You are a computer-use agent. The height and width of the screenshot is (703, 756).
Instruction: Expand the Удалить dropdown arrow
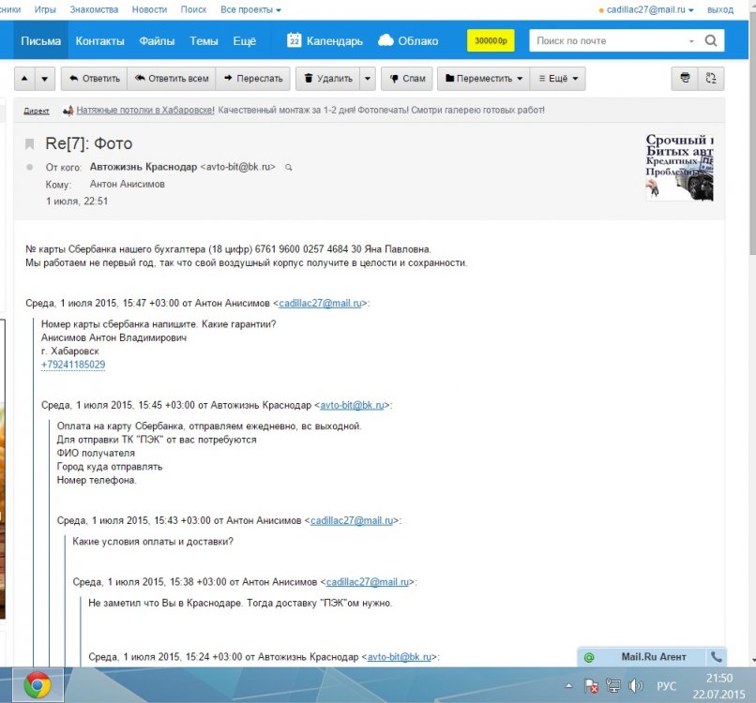click(368, 79)
